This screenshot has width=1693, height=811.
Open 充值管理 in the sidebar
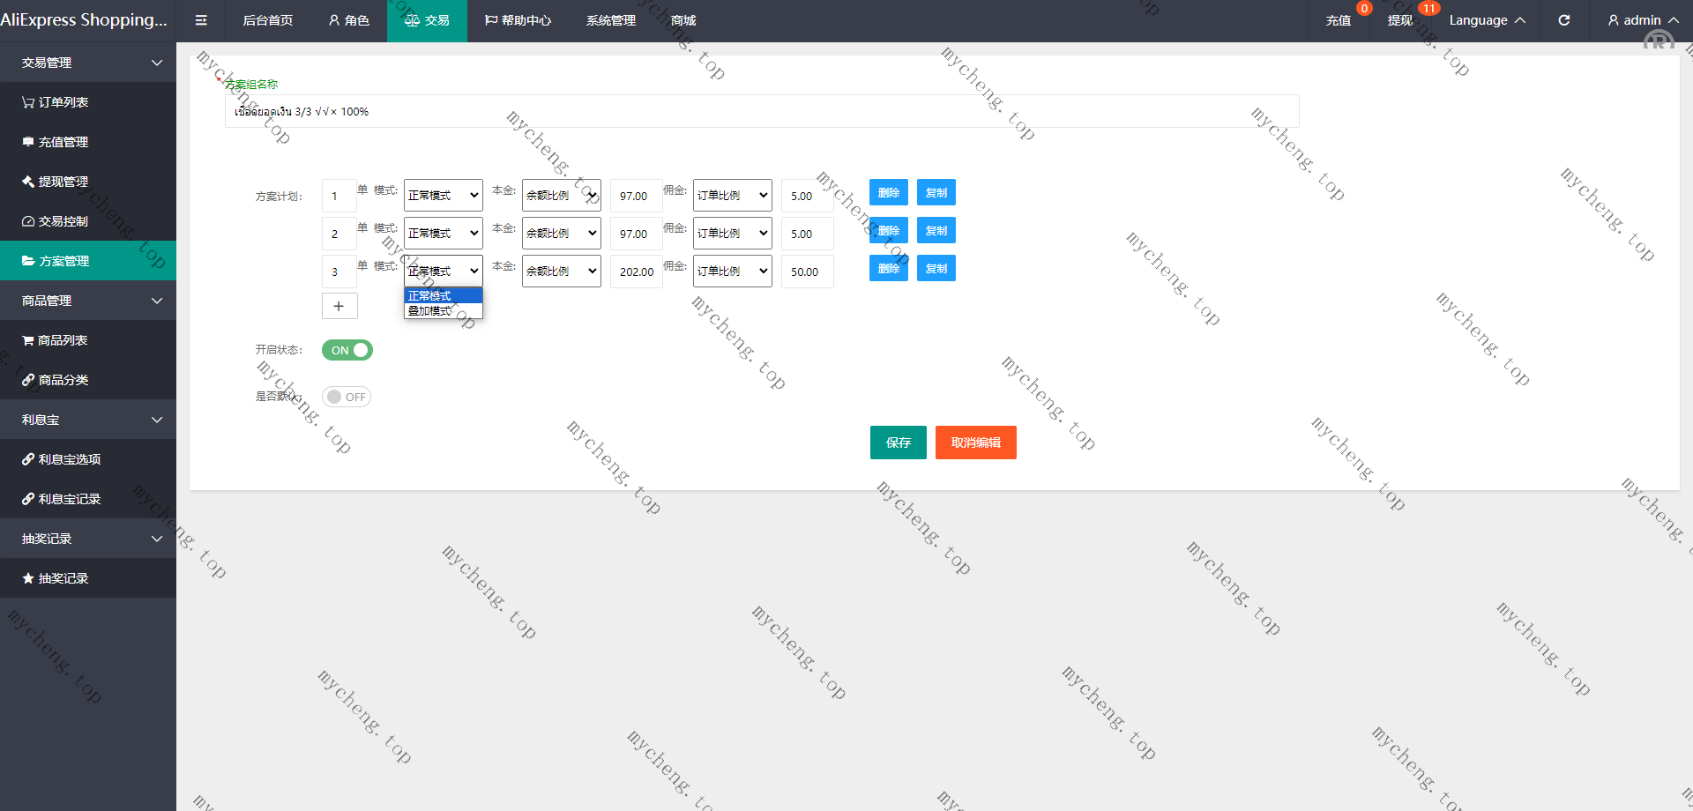[x=62, y=142]
